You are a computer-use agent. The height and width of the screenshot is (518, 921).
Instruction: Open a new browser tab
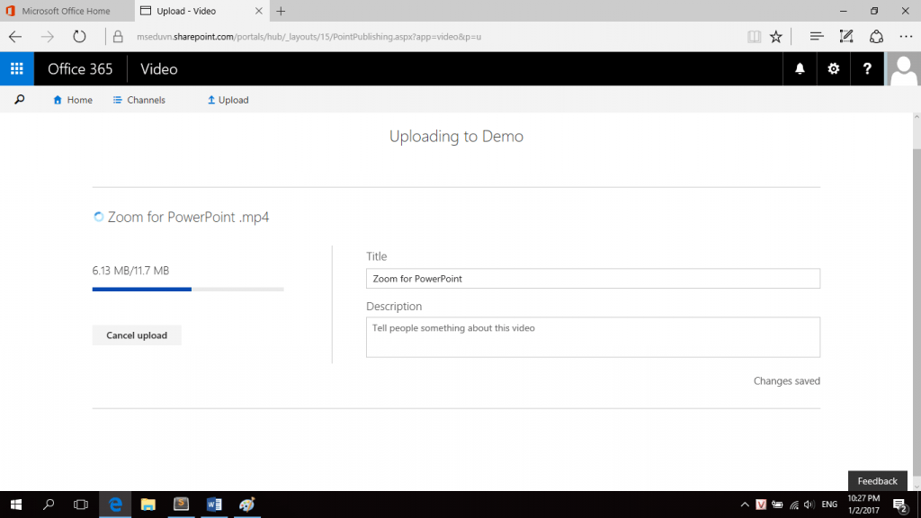(x=281, y=11)
